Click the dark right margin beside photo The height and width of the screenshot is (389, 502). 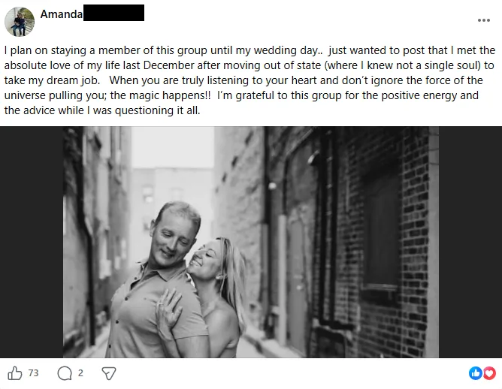click(x=470, y=242)
